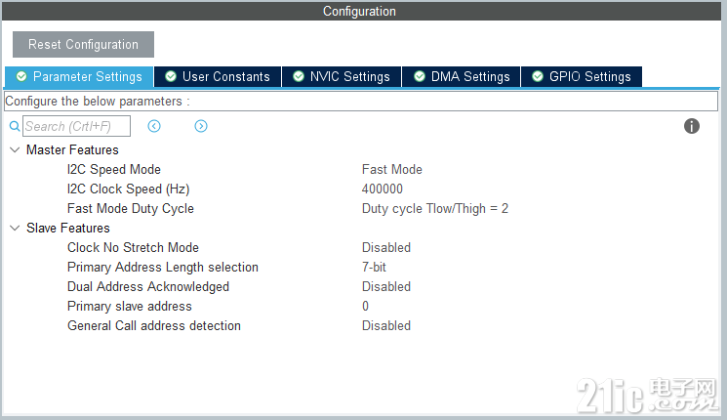Viewport: 727px width, 420px height.
Task: Open the DMA Settings tab
Action: coord(462,76)
